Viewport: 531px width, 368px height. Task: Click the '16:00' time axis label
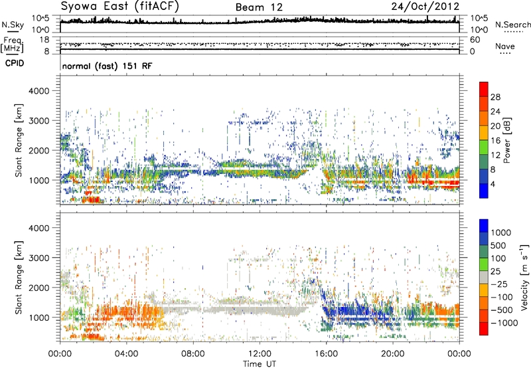tap(326, 354)
